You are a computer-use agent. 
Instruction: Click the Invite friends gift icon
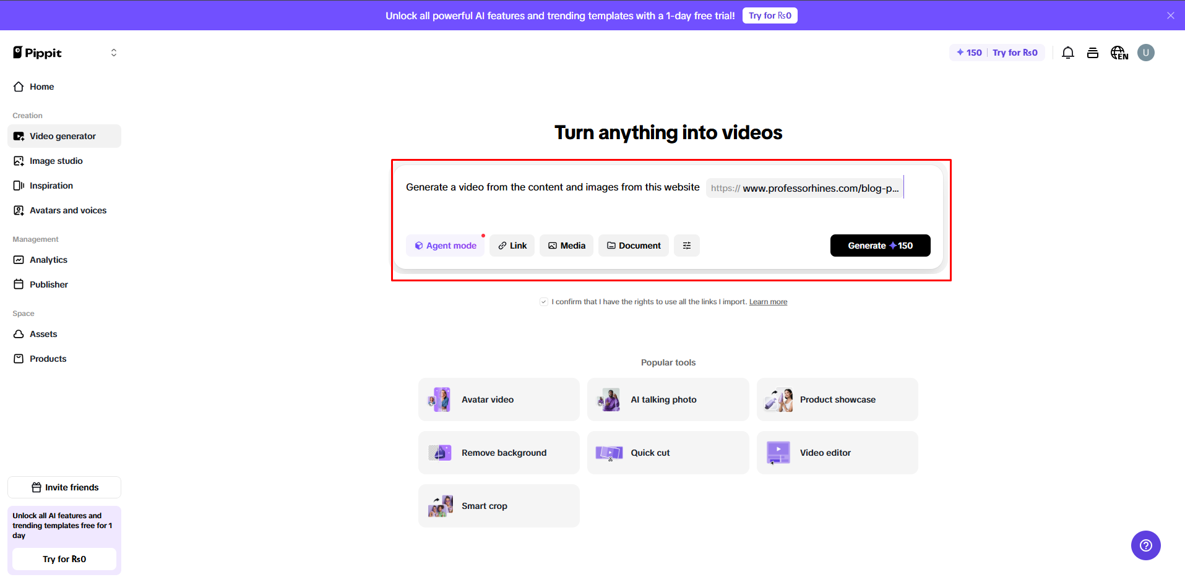37,487
